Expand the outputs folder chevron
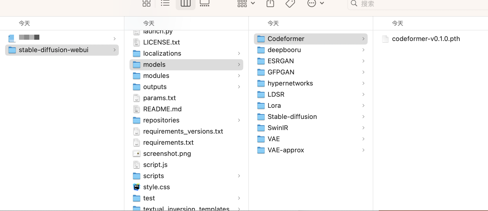 (239, 87)
